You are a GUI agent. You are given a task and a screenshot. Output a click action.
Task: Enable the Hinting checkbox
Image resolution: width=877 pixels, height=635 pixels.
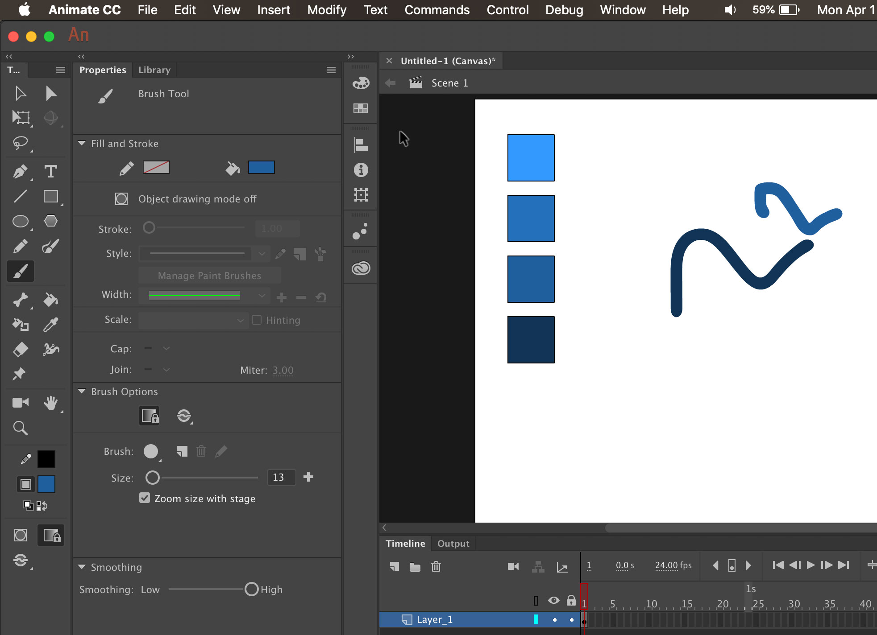tap(258, 320)
